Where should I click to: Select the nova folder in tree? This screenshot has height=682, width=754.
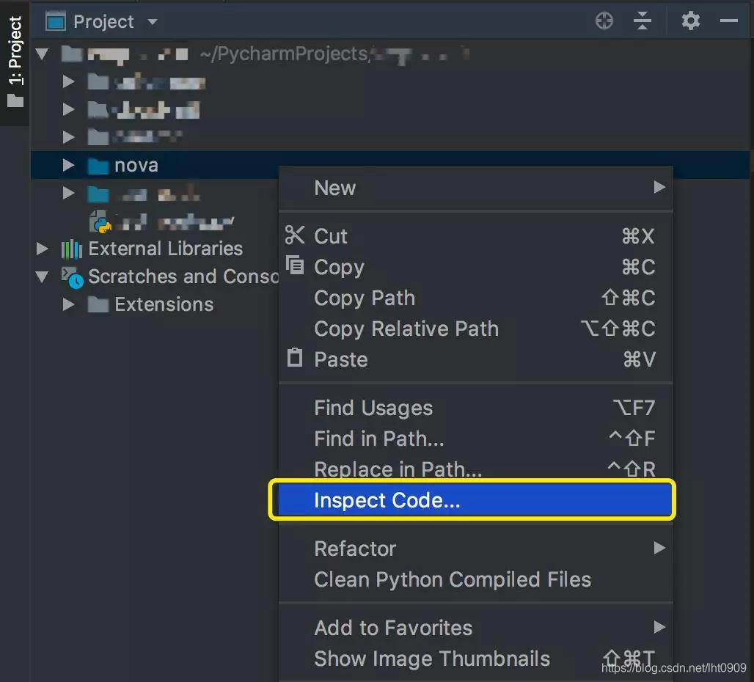(390, 165)
